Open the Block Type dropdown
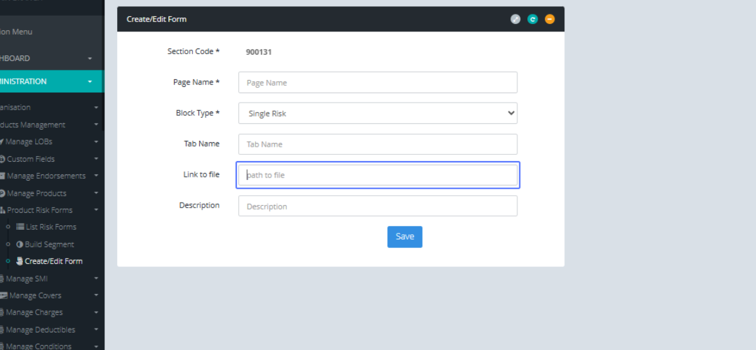 (x=377, y=113)
